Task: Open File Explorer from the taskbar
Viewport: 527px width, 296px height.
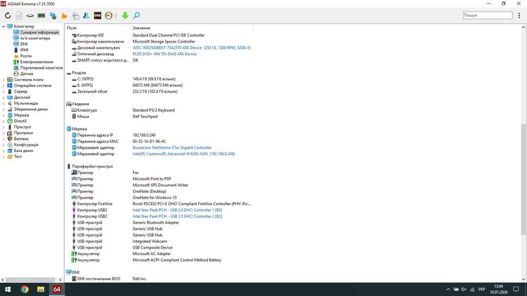Action: pos(41,289)
